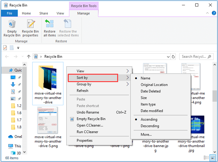This screenshot has width=218, height=162.
Task: Select sort by Date modified
Action: tap(161, 111)
